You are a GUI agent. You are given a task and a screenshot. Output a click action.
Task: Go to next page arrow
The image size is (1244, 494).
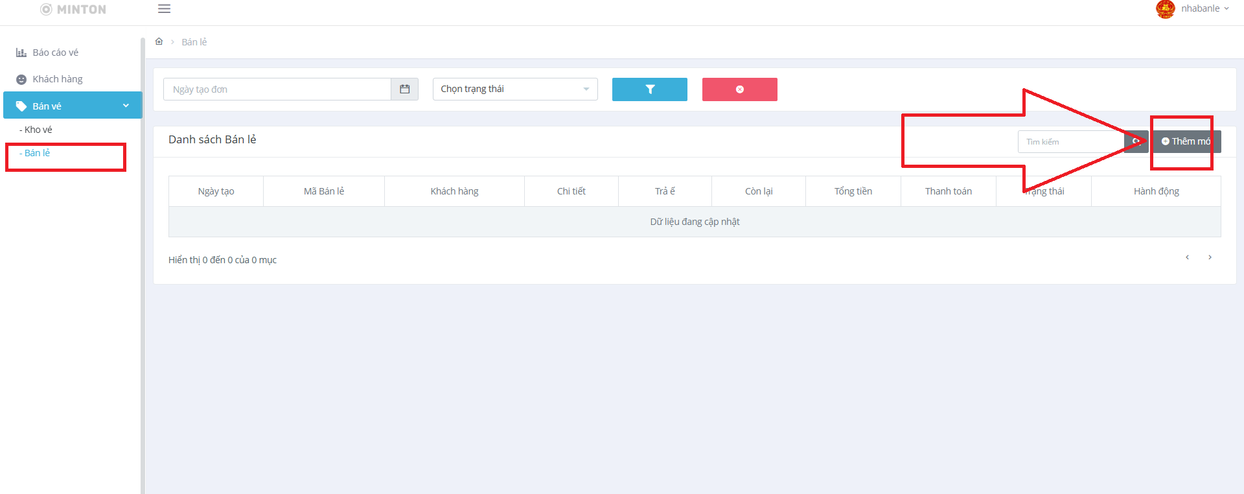coord(1210,257)
